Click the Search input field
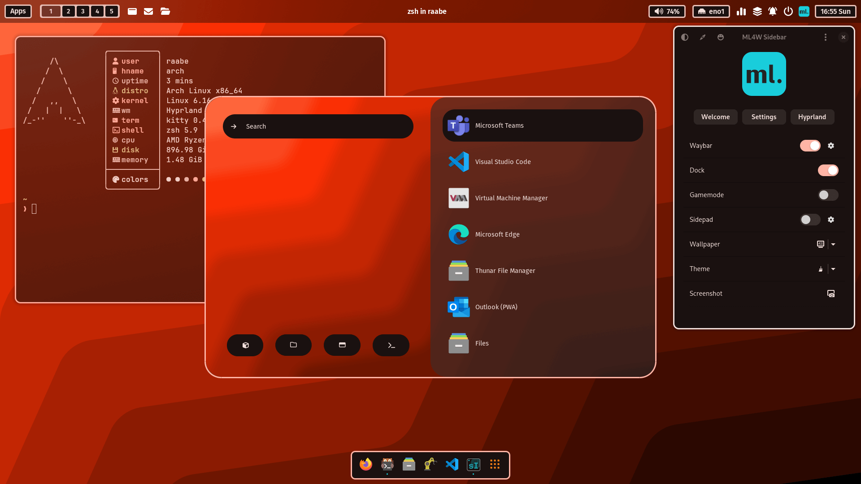The height and width of the screenshot is (484, 861). pos(318,126)
